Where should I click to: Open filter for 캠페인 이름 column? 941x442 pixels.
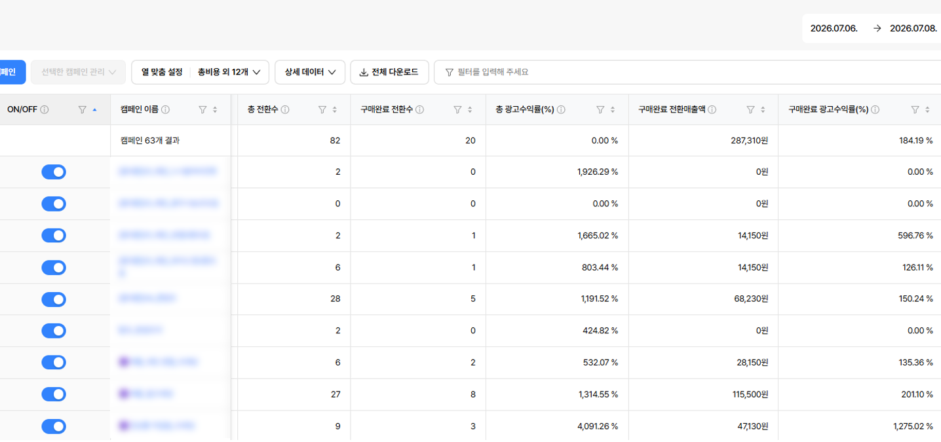pyautogui.click(x=202, y=110)
